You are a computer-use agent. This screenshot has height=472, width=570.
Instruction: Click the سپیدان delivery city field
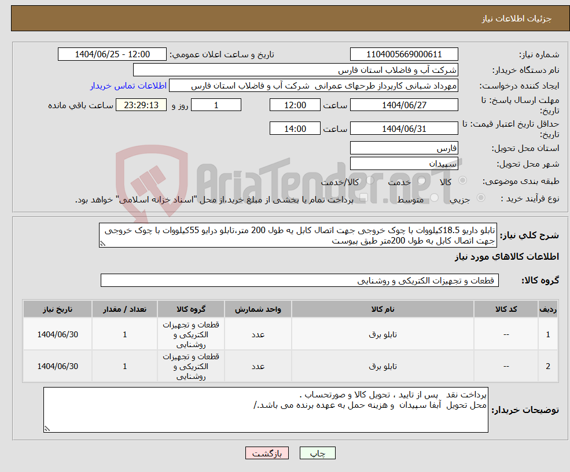(x=404, y=163)
